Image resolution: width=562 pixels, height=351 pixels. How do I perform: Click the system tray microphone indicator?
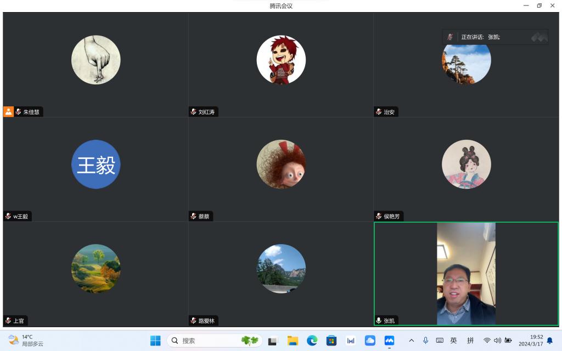coord(425,341)
